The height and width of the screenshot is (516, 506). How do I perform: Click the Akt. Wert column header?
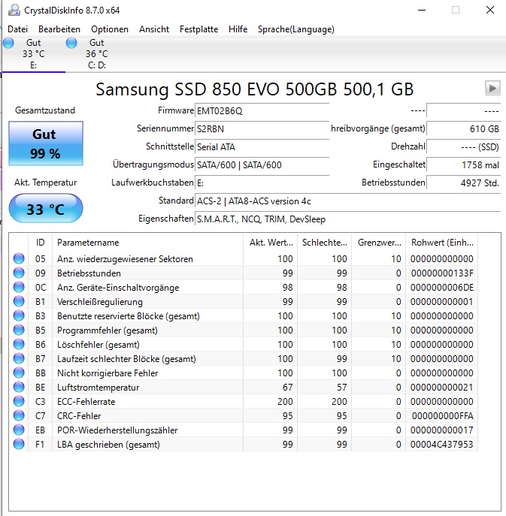(x=270, y=243)
